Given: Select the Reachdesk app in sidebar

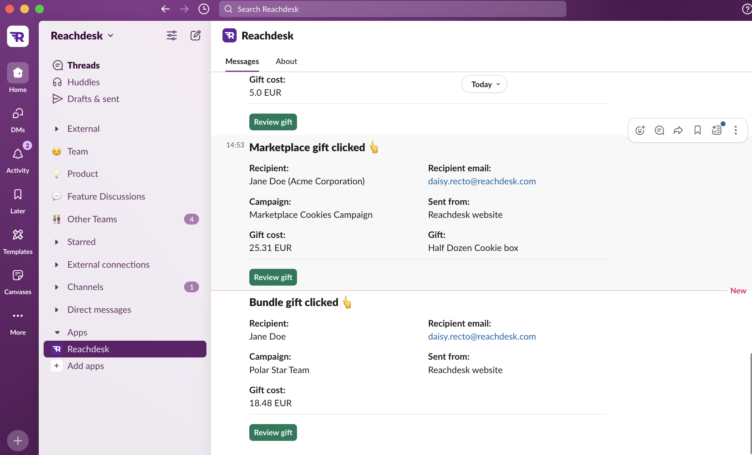Looking at the screenshot, I should [x=125, y=349].
